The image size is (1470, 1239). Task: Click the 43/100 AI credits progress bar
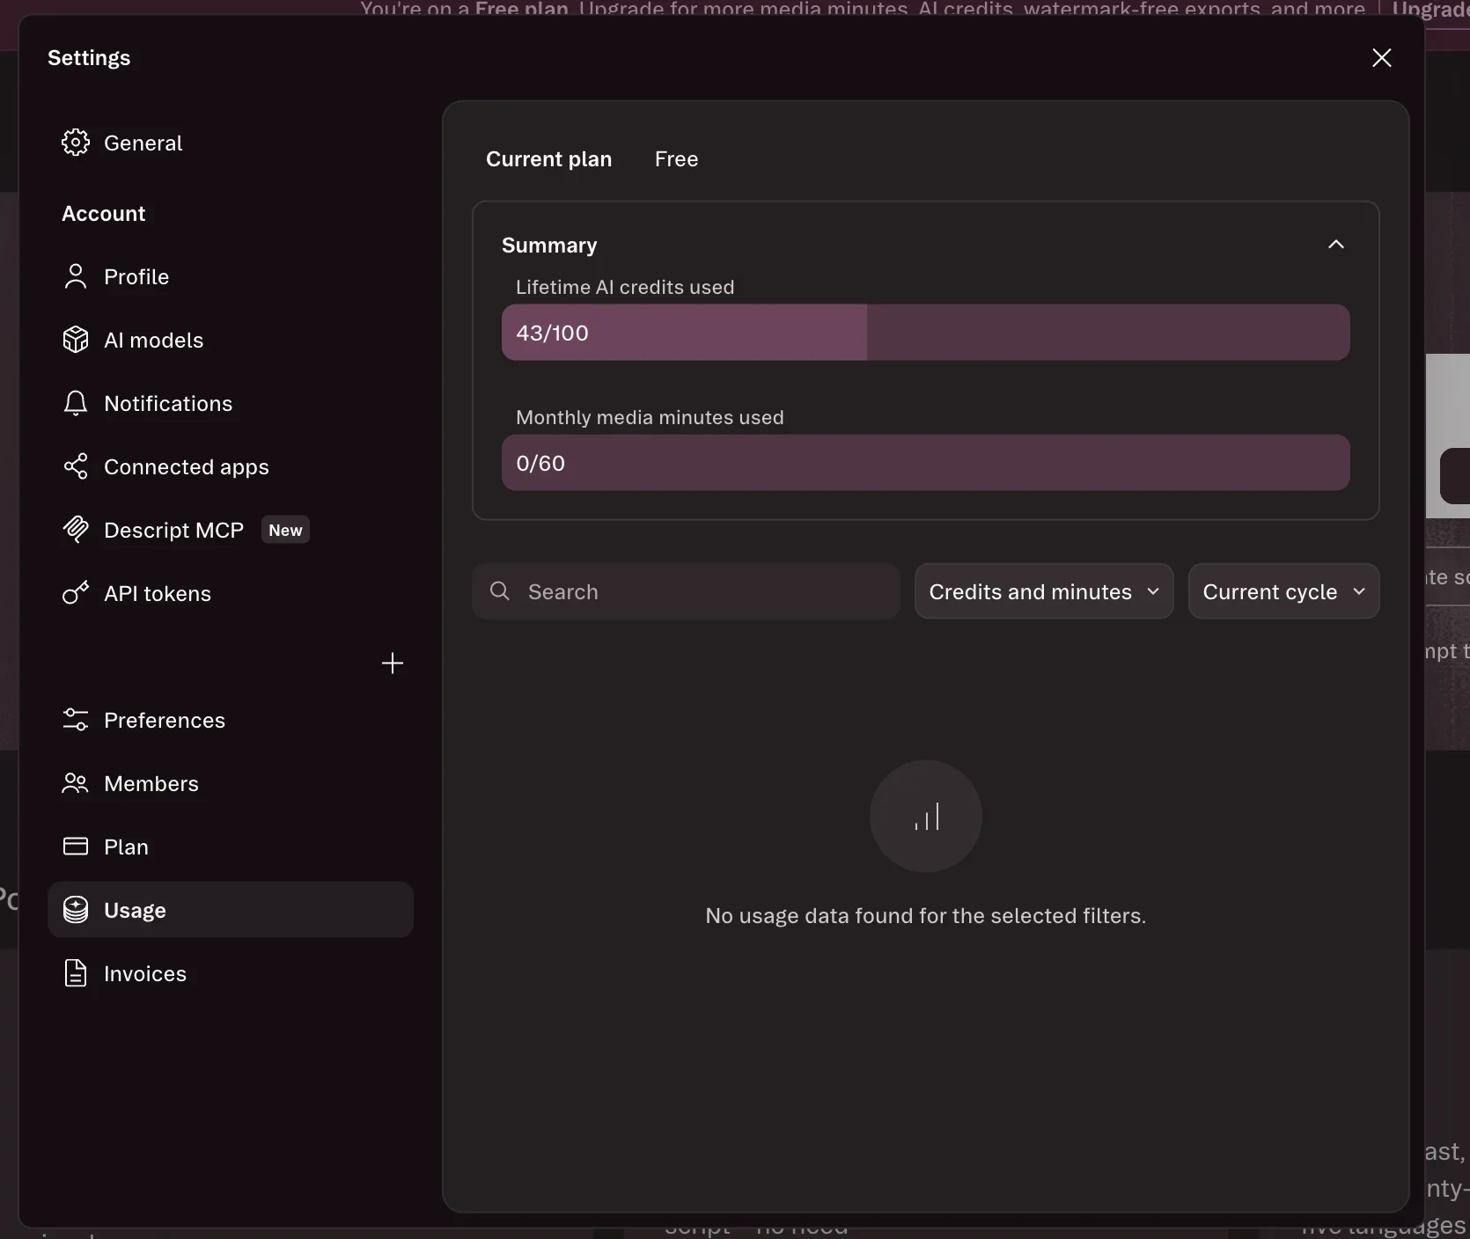926,333
